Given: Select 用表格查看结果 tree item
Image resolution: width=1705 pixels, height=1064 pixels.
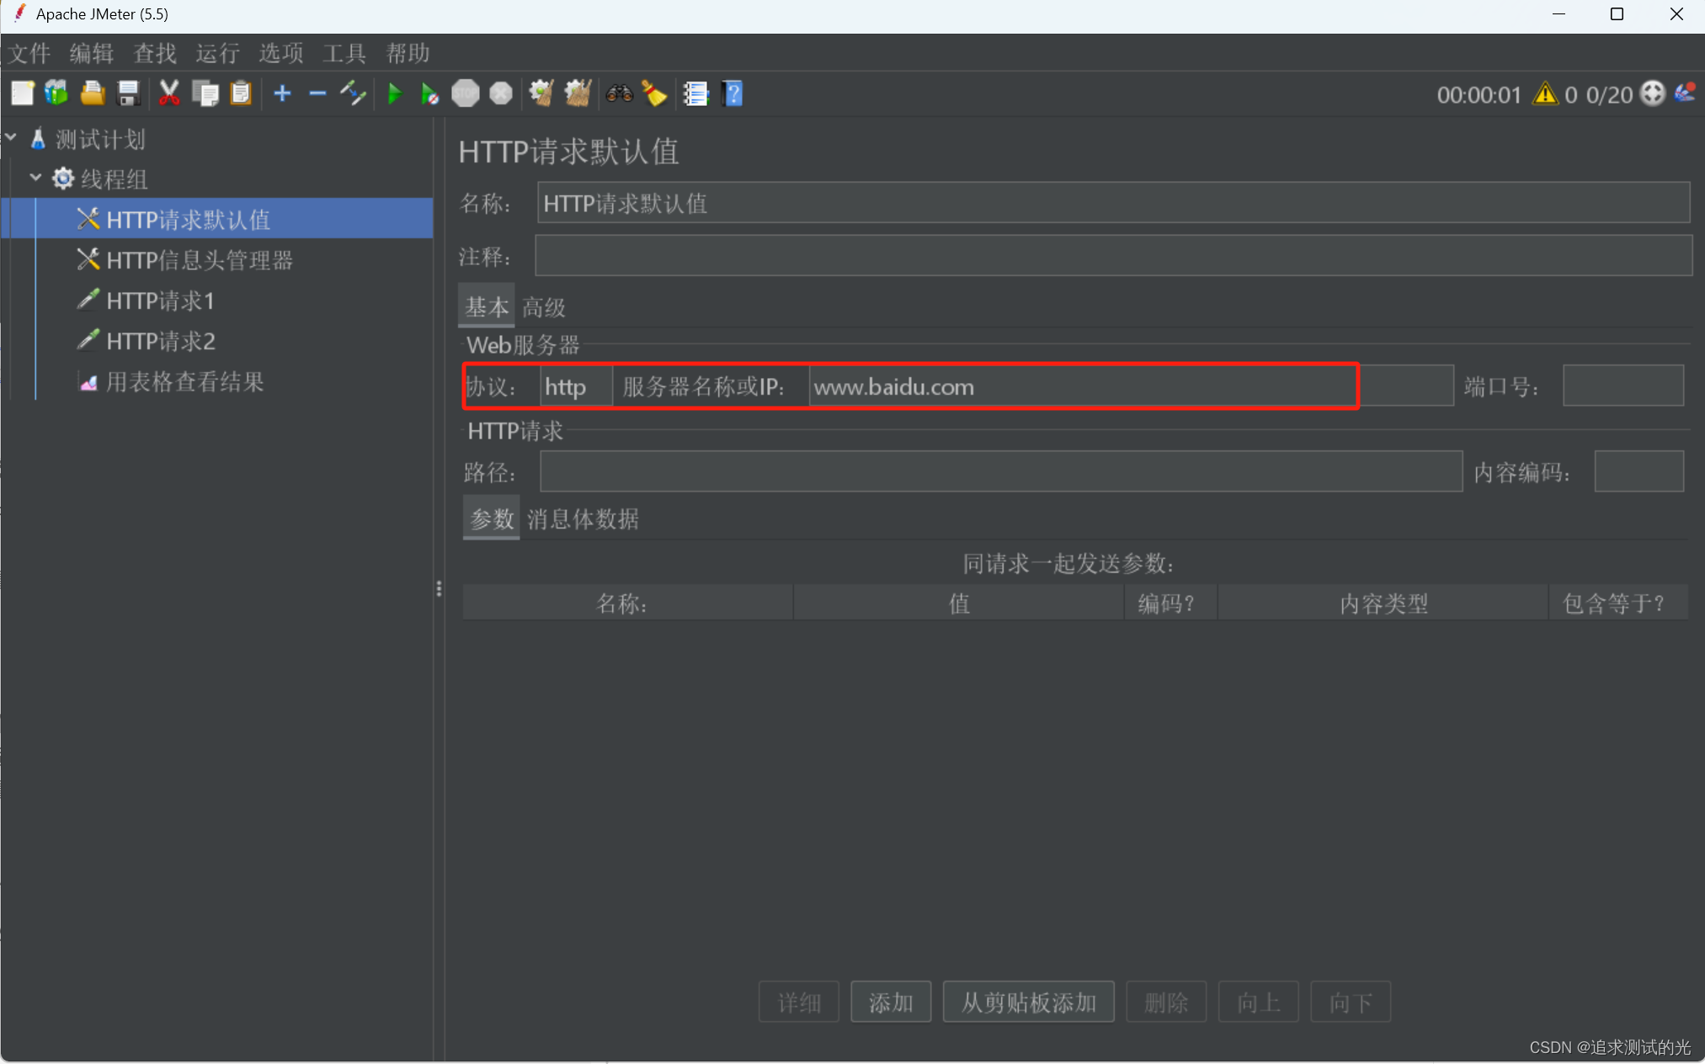Looking at the screenshot, I should pyautogui.click(x=184, y=381).
